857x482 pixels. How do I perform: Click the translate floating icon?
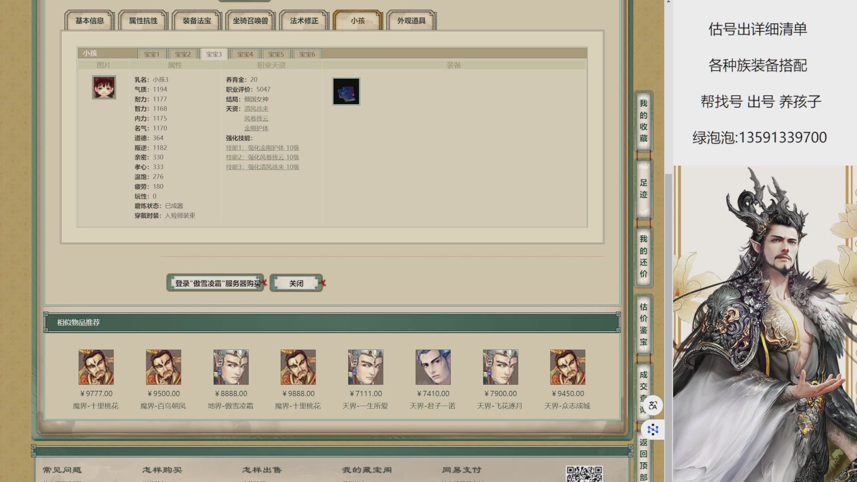tap(653, 405)
